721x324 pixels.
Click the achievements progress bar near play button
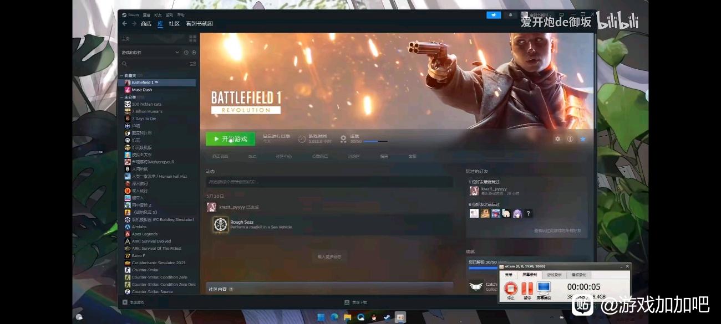(x=375, y=141)
